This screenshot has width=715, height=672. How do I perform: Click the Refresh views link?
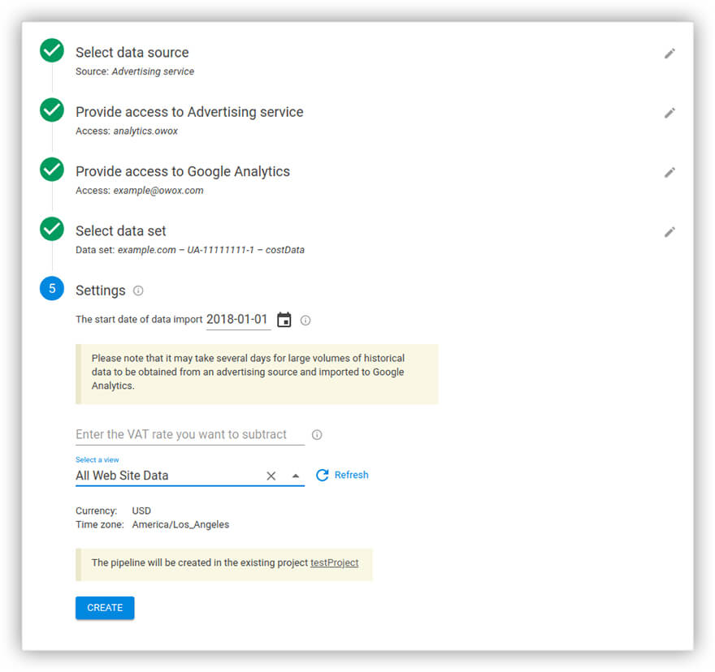point(342,476)
